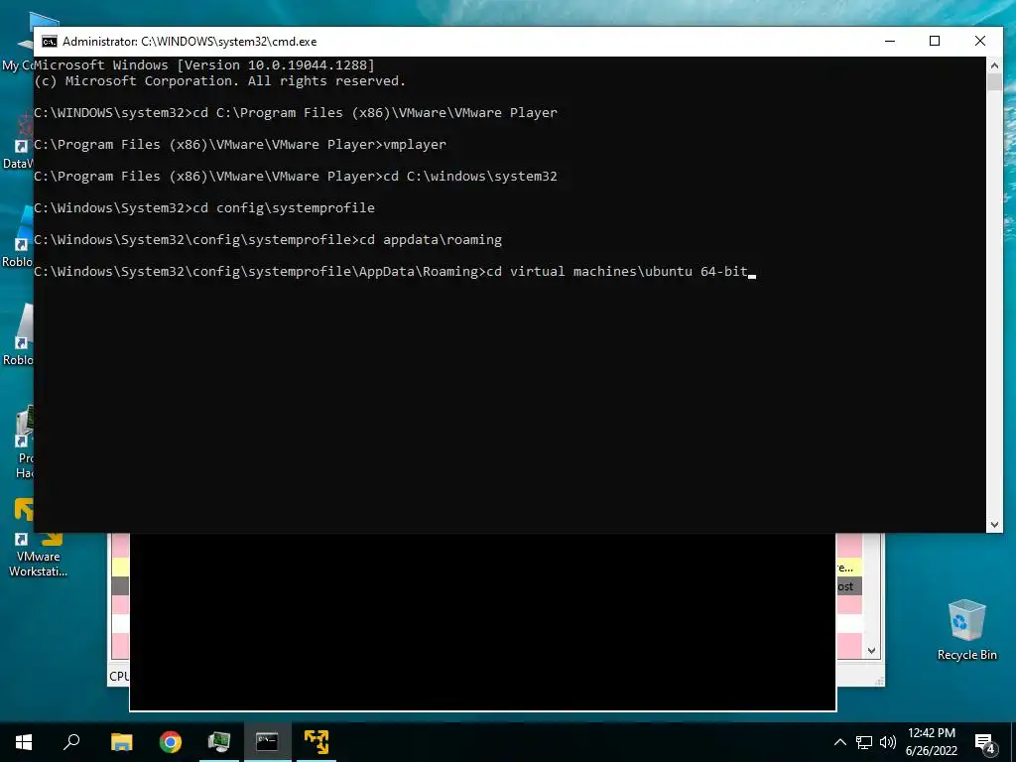
Task: Click the 'ost' gray row in background window
Action: pyautogui.click(x=849, y=586)
